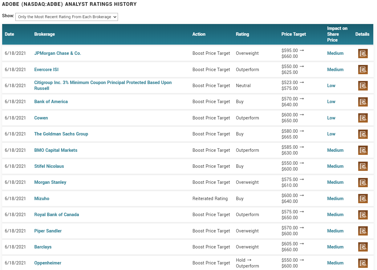Image resolution: width=377 pixels, height=270 pixels.
Task: Open the Stifel Nicolaus brokerage link
Action: tap(49, 166)
